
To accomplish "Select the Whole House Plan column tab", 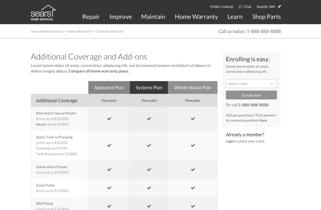I will point(193,88).
